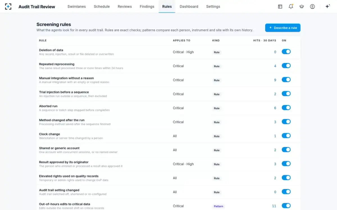Turn off the Deletion of data rule
Image resolution: width=337 pixels, height=210 pixels.
pos(286,52)
